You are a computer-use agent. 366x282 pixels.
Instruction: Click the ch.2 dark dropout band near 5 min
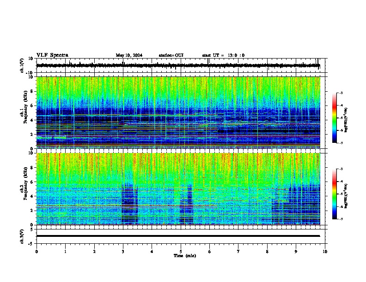[186, 204]
